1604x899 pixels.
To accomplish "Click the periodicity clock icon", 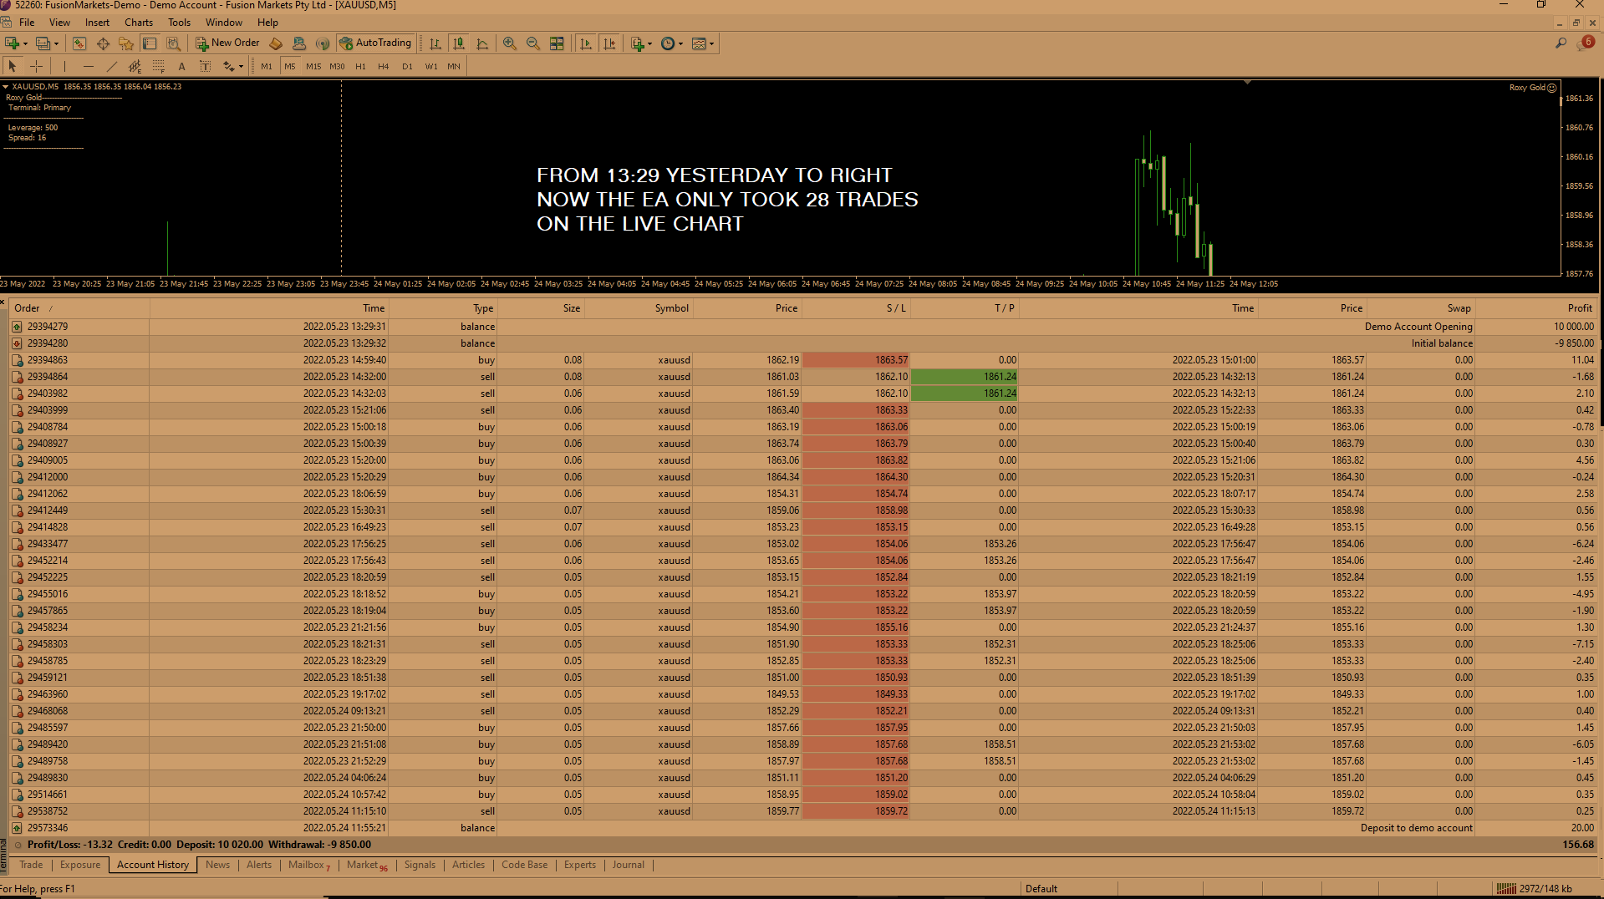I will pyautogui.click(x=668, y=43).
